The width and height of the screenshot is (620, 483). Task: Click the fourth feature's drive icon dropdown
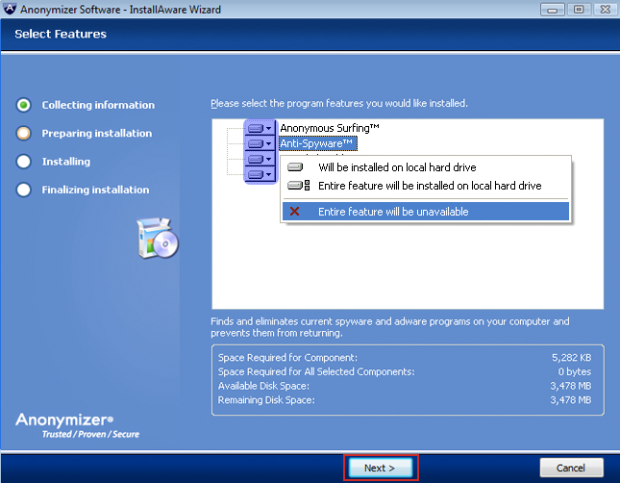[260, 174]
